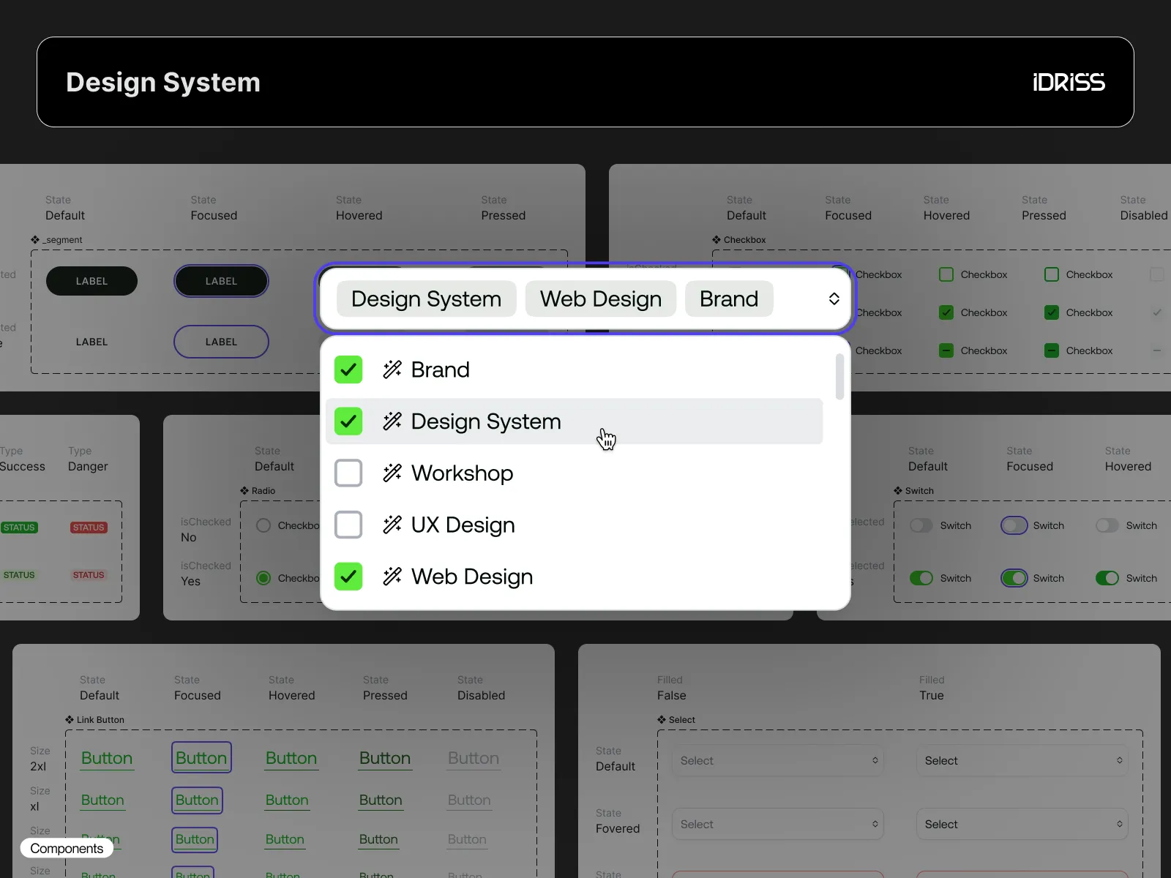Screen dimensions: 1171x878
Task: Click the dropdown list scrollbar thumb
Action: click(x=839, y=377)
